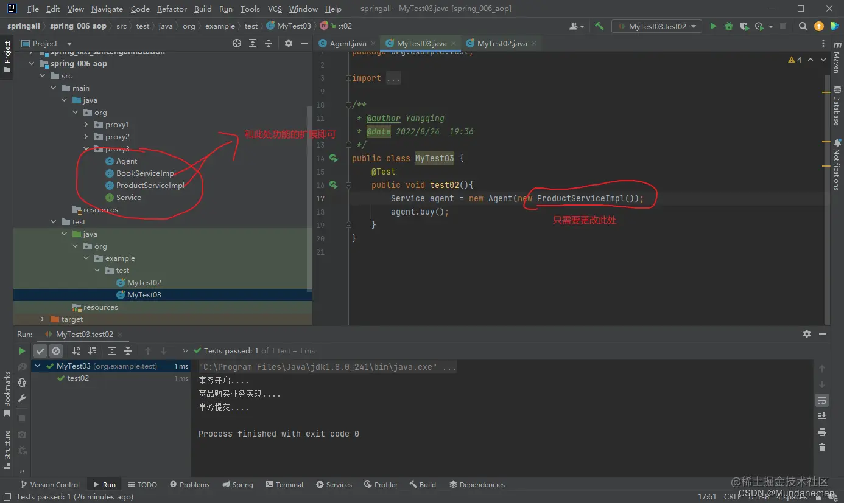Toggle auto-test rerun icon in Run panel
The width and height of the screenshot is (844, 503).
[22, 382]
